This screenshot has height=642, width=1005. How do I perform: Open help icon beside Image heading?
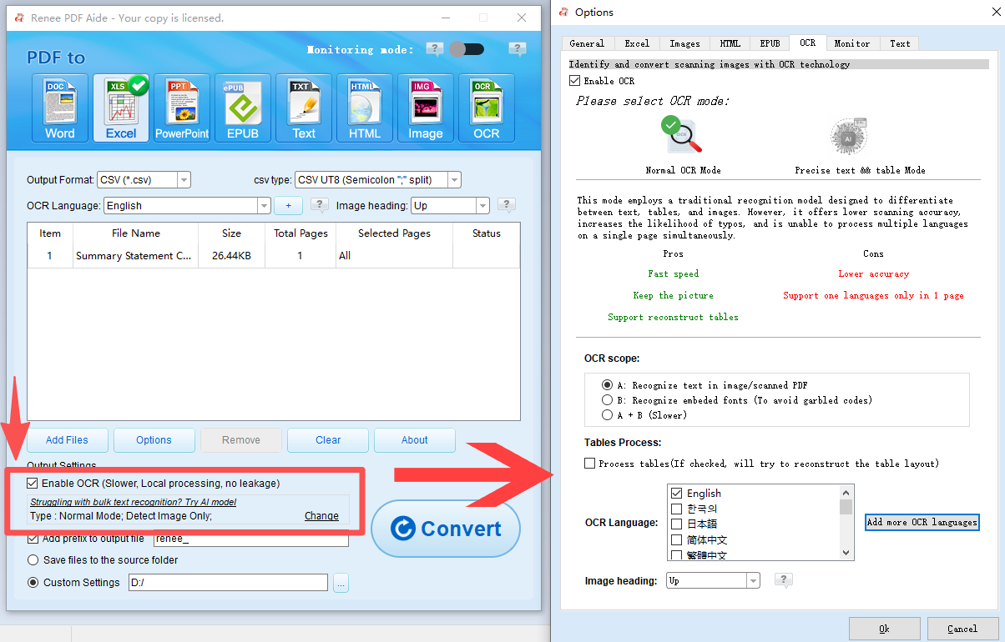[x=507, y=205]
